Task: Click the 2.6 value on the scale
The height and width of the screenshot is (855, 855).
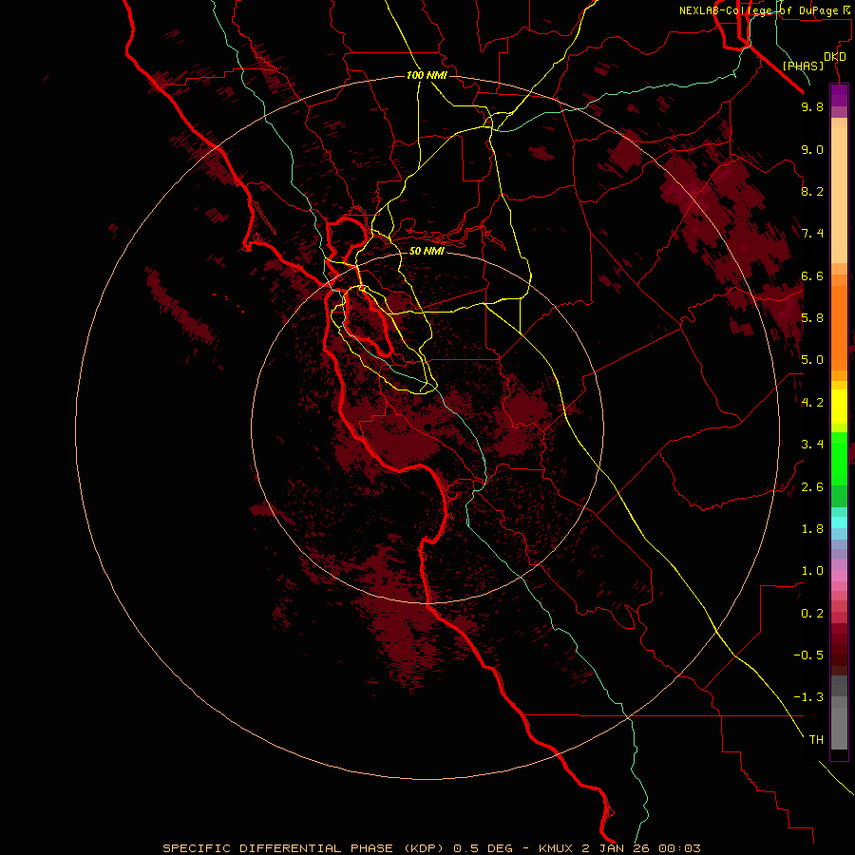Action: 812,487
